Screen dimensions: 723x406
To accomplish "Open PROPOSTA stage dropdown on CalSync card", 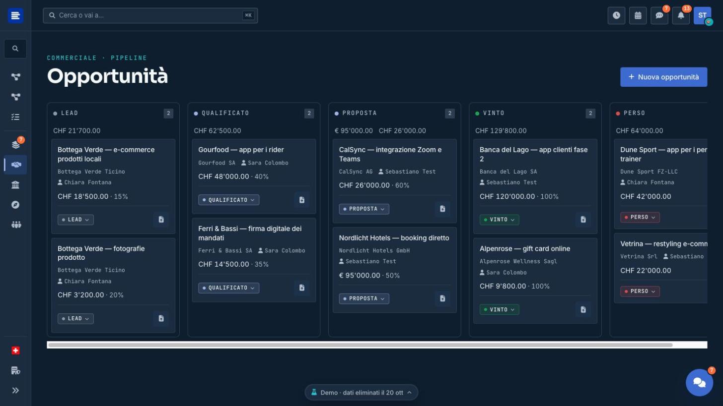I will point(364,209).
